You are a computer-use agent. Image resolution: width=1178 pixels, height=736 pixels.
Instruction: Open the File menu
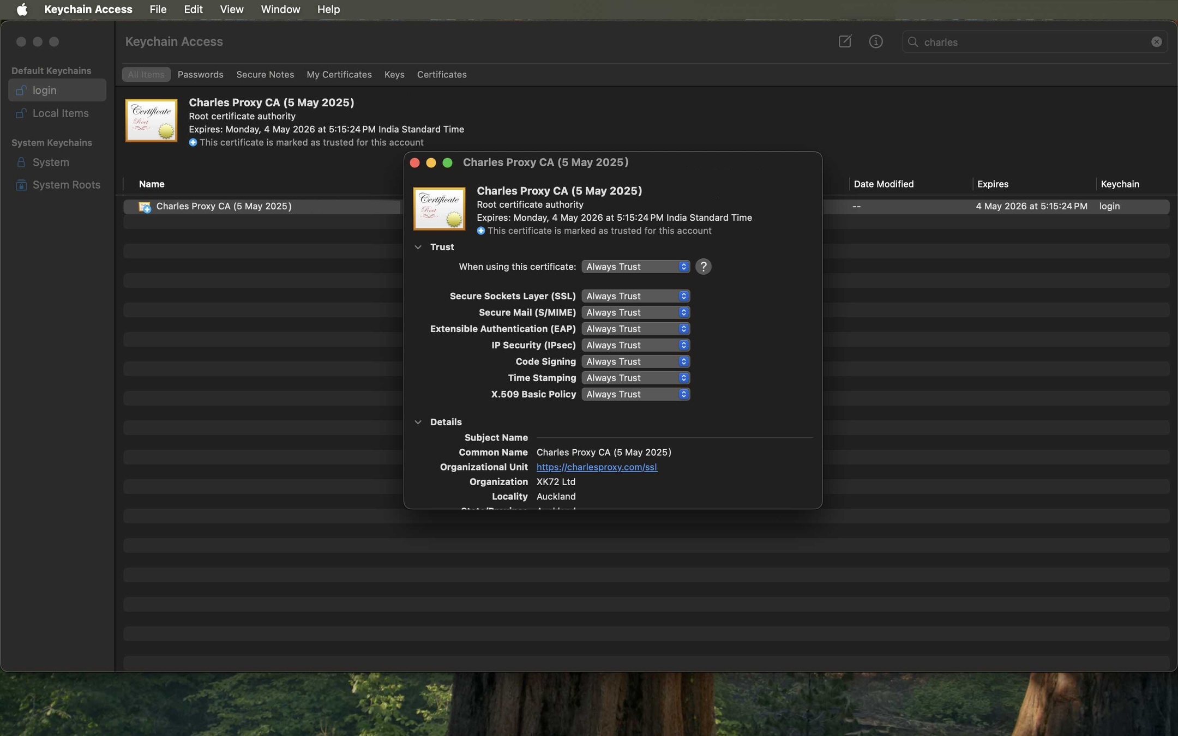pyautogui.click(x=158, y=9)
